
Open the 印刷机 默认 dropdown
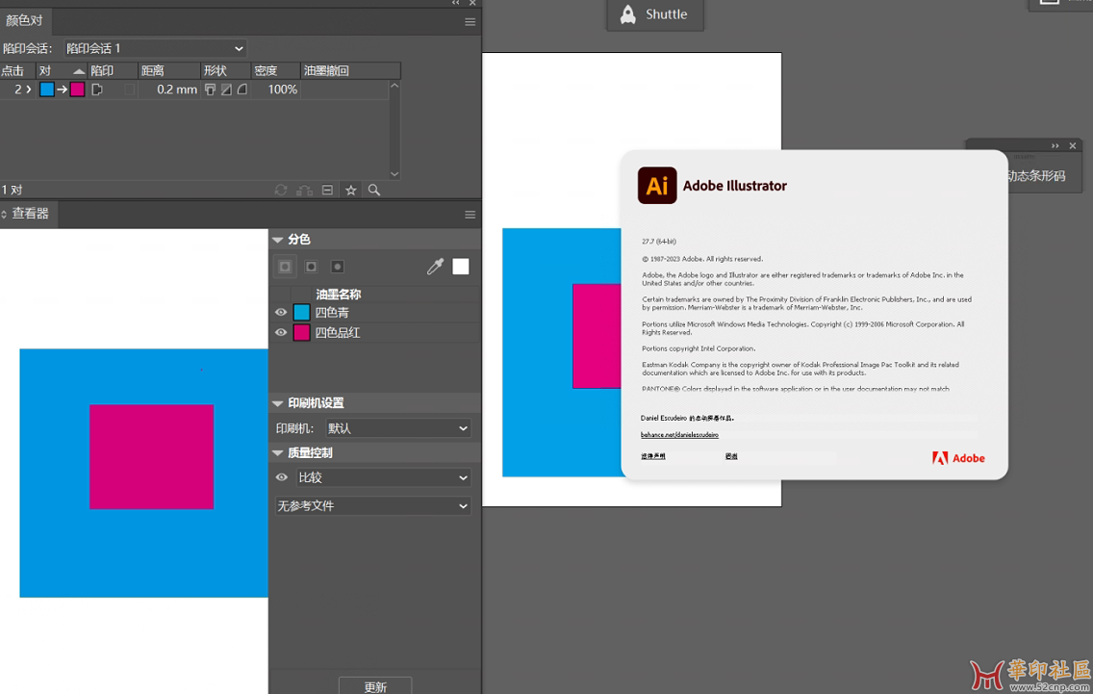click(x=397, y=428)
